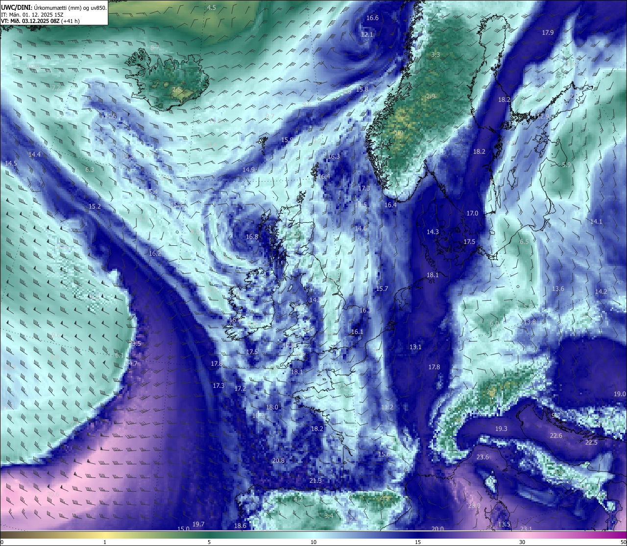Click the map value "14.2"
The width and height of the screenshot is (627, 546).
tap(601, 292)
